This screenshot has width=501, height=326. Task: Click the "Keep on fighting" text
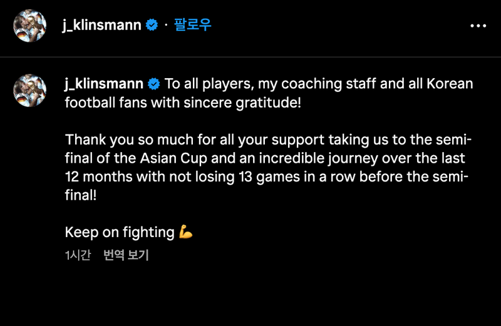(120, 232)
